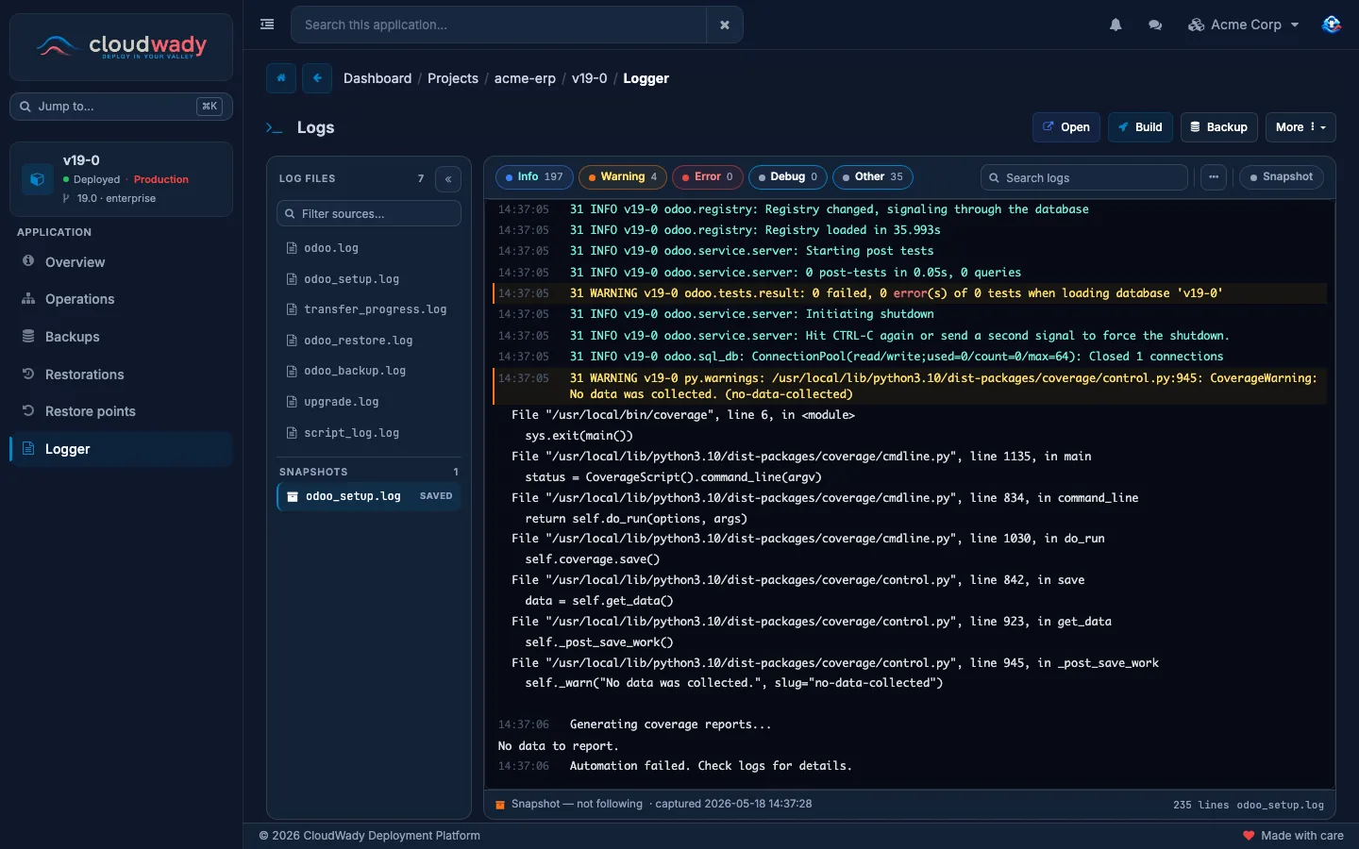Click the Production environment label
Screen dimensions: 1359x849
point(160,179)
